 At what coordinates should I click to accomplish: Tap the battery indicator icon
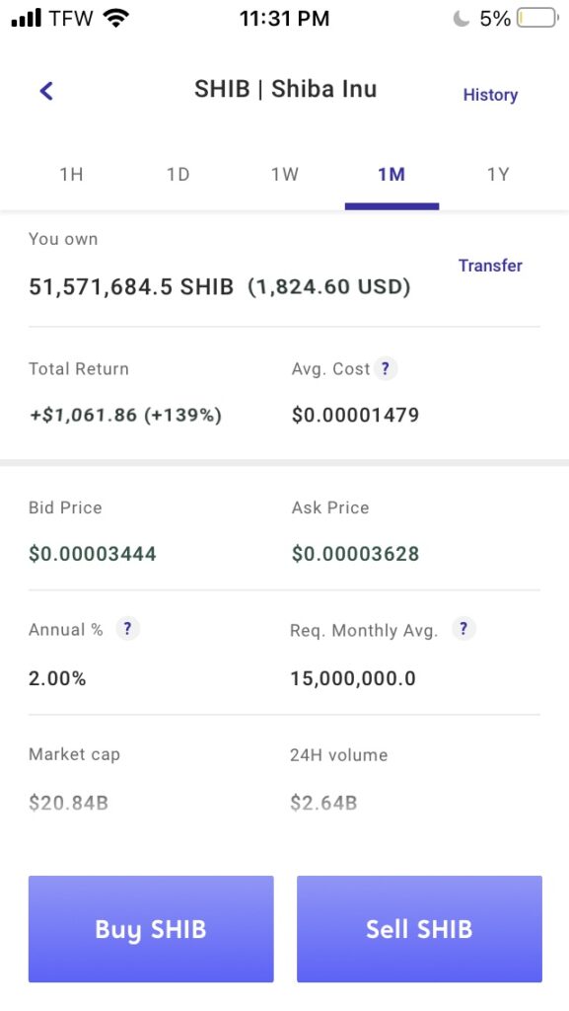pos(538,18)
